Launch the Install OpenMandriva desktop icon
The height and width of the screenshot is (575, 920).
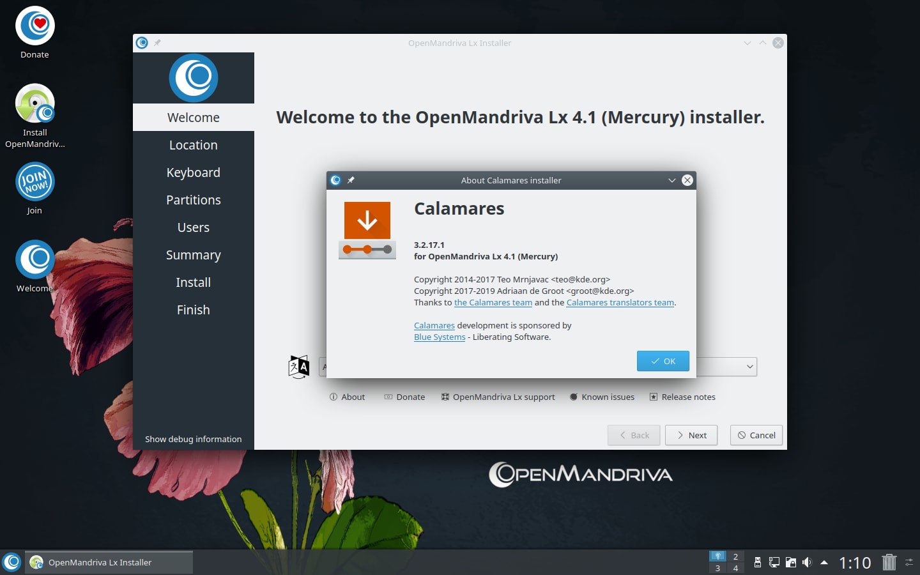point(34,104)
